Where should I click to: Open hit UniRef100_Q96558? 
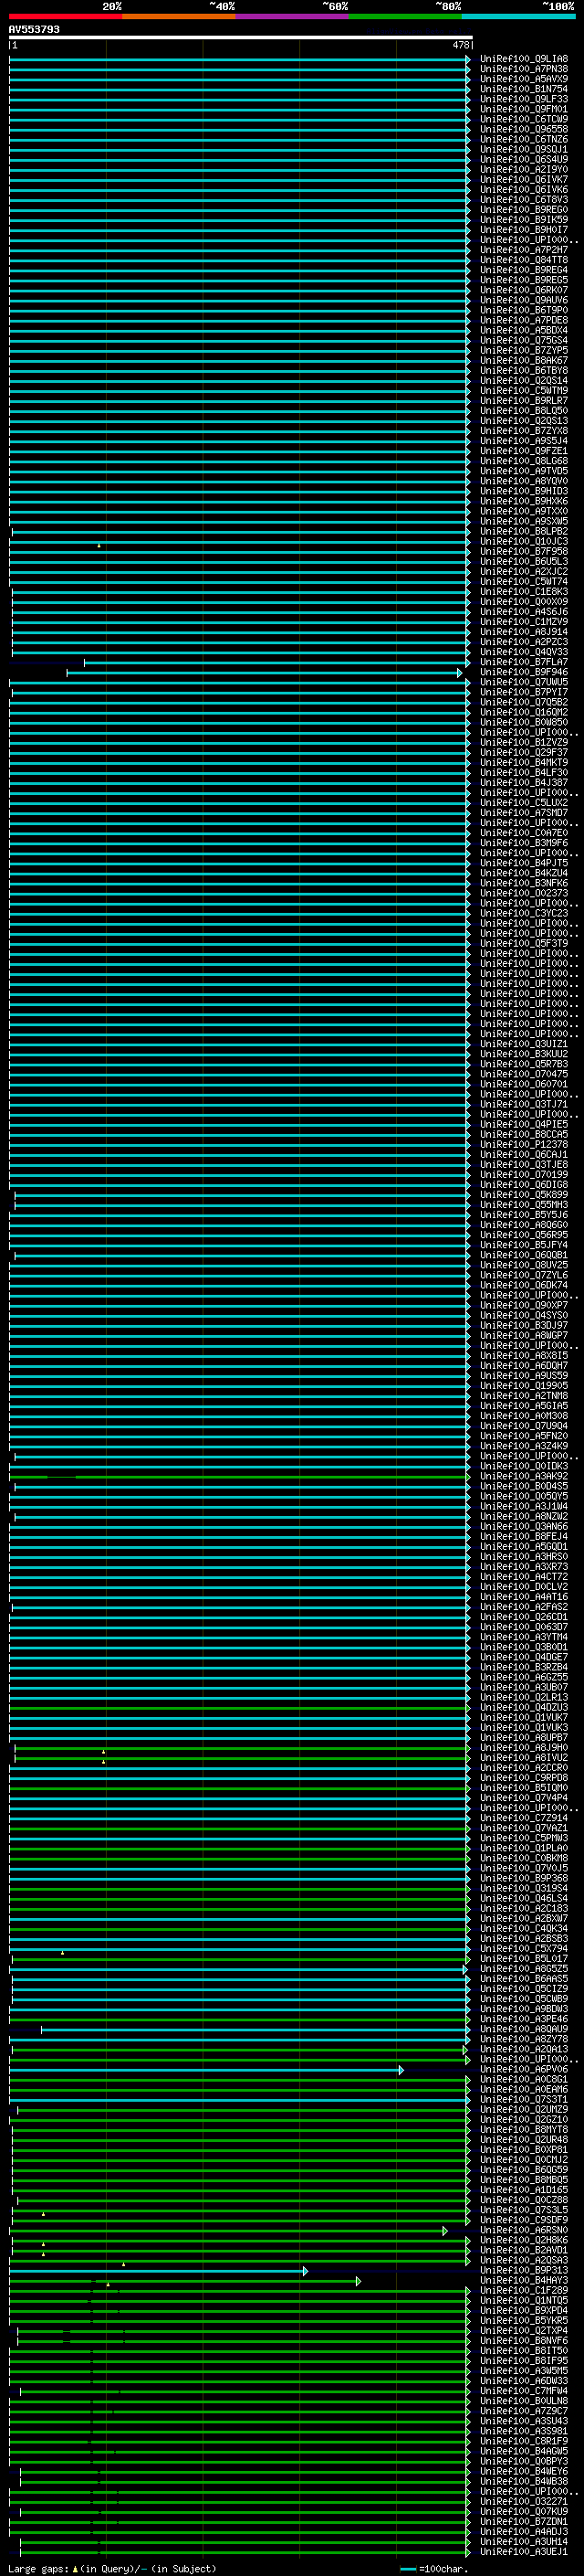524,129
